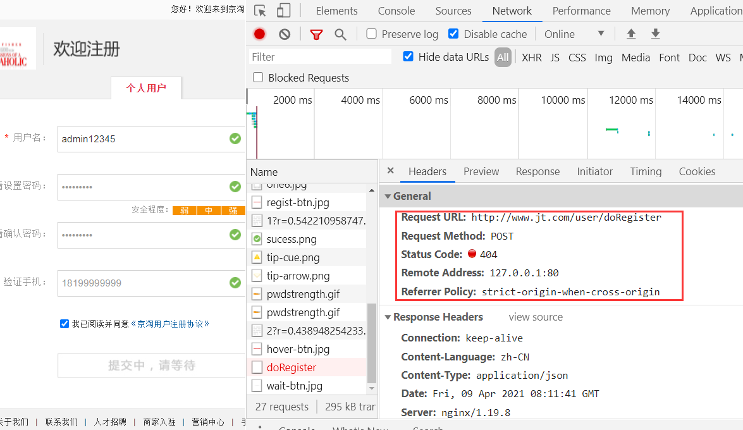Click the regist-btn.jpg file icon
The height and width of the screenshot is (430, 743).
pyautogui.click(x=257, y=202)
